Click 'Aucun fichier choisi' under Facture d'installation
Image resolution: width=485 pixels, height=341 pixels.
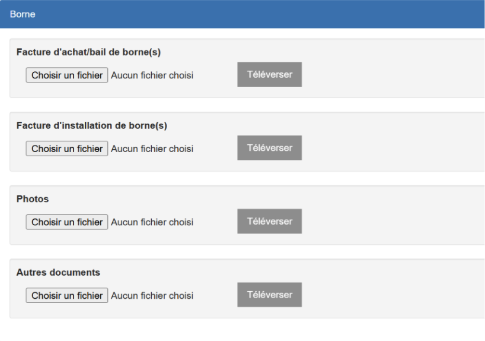point(152,149)
